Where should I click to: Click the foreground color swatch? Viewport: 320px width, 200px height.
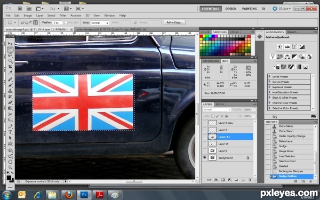[x=9, y=178]
